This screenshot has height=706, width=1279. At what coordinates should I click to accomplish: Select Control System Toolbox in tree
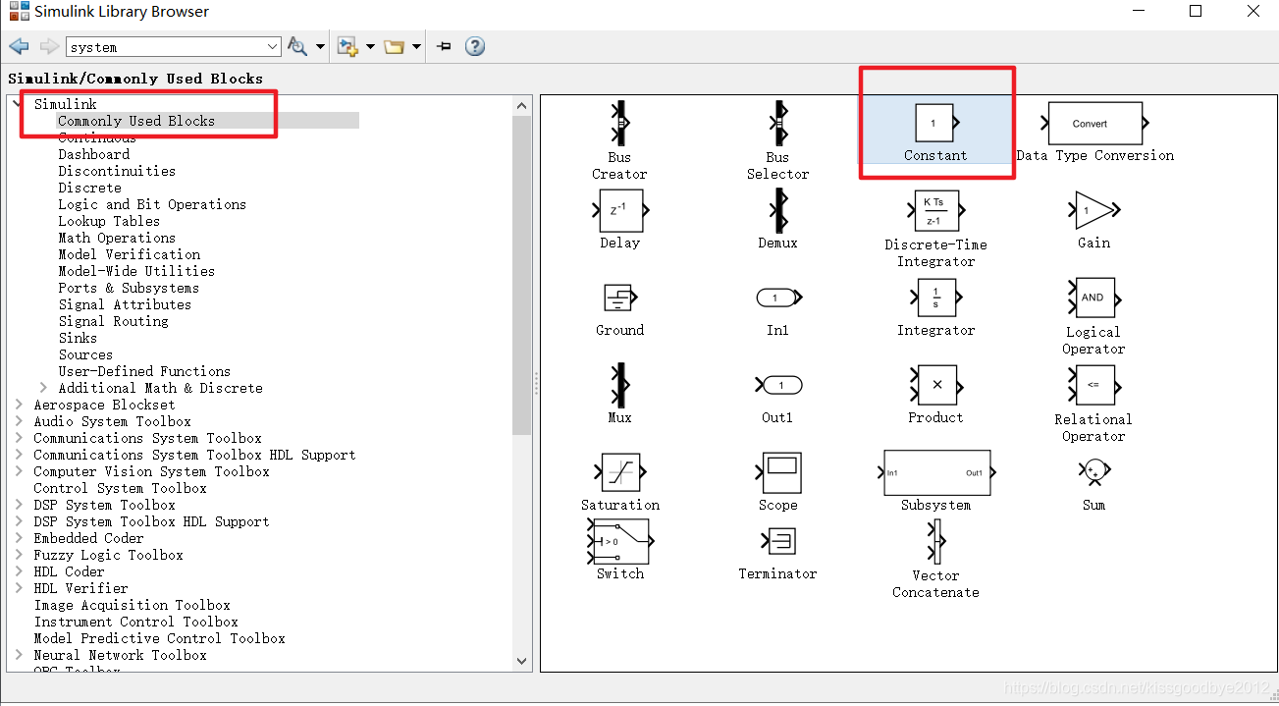point(120,488)
